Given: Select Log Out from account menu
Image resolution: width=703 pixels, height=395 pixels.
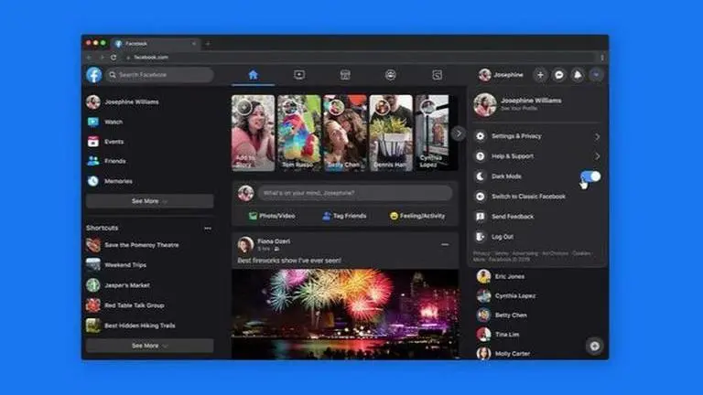Looking at the screenshot, I should tap(503, 236).
